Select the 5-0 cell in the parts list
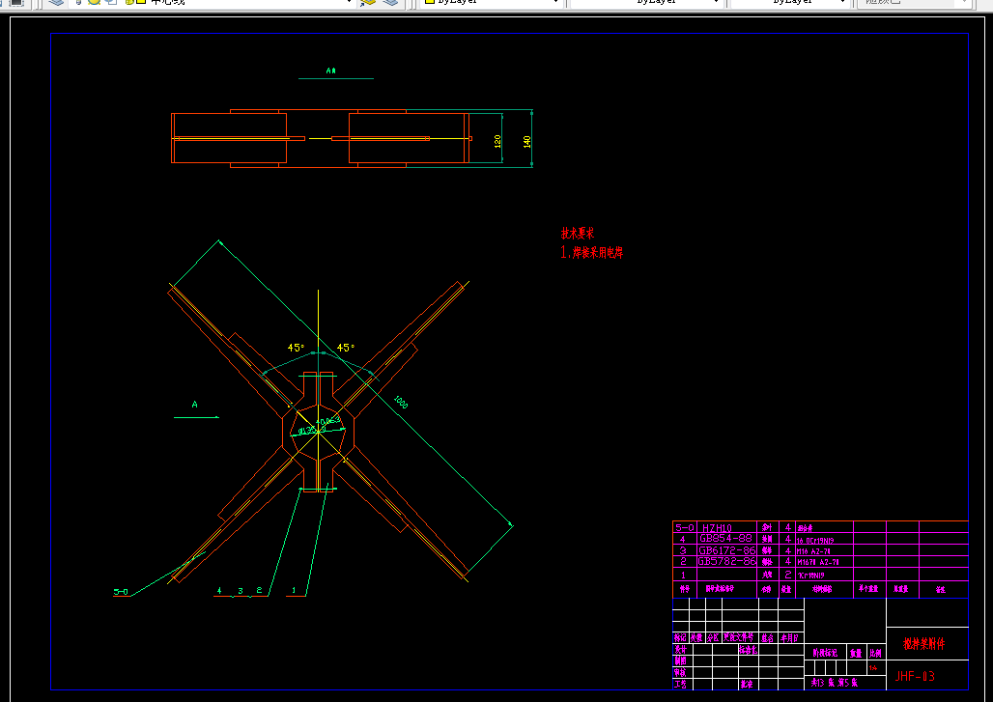This screenshot has height=702, width=993. [x=684, y=527]
